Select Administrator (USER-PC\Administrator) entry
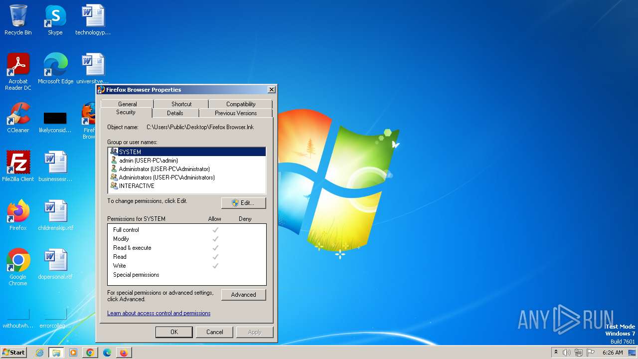 click(x=187, y=169)
